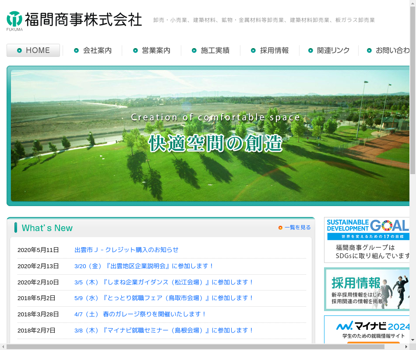Open the 出雲市Ｊ－クレジット購入のお知らせ news link
This screenshot has height=350, width=416.
pos(127,250)
